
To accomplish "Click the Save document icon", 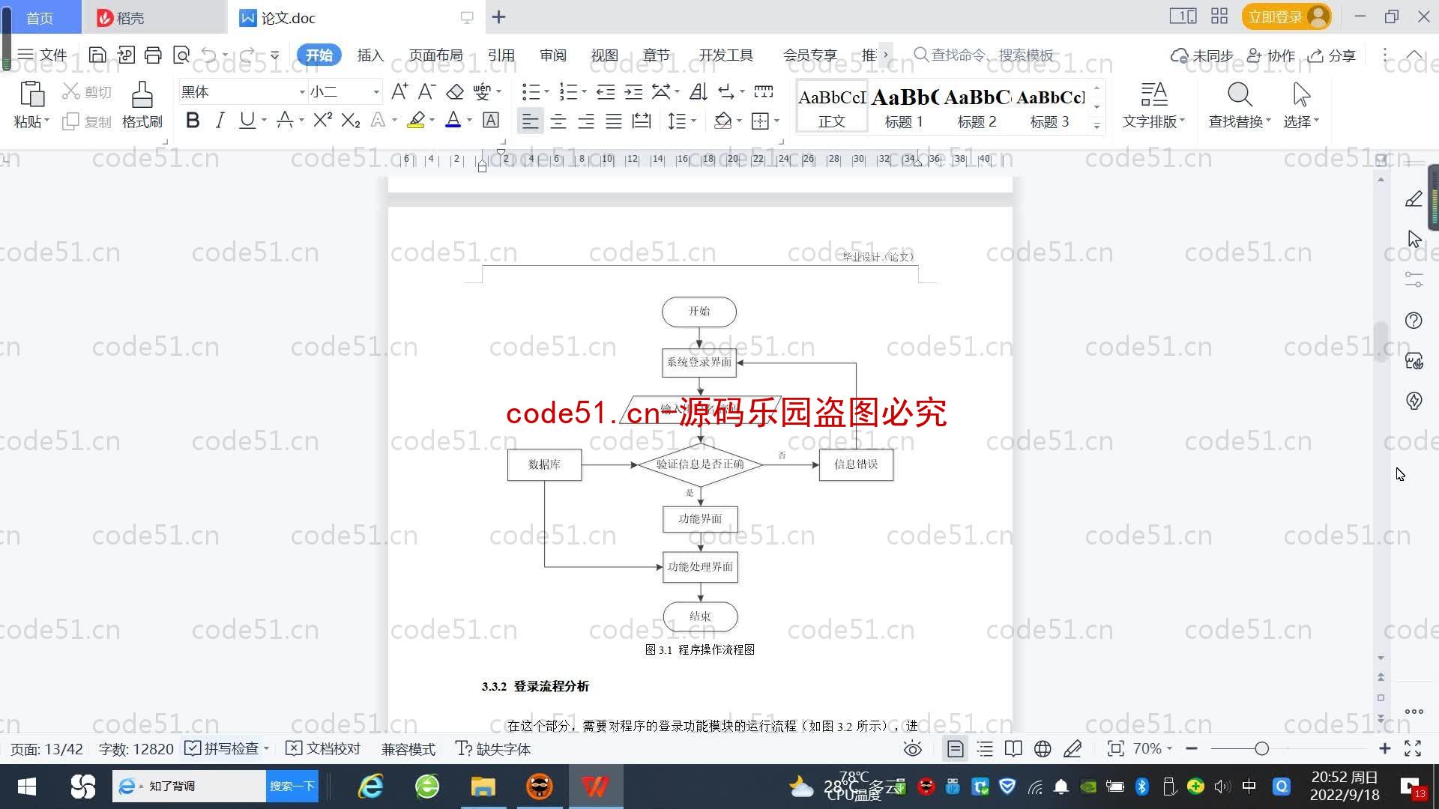I will point(97,55).
